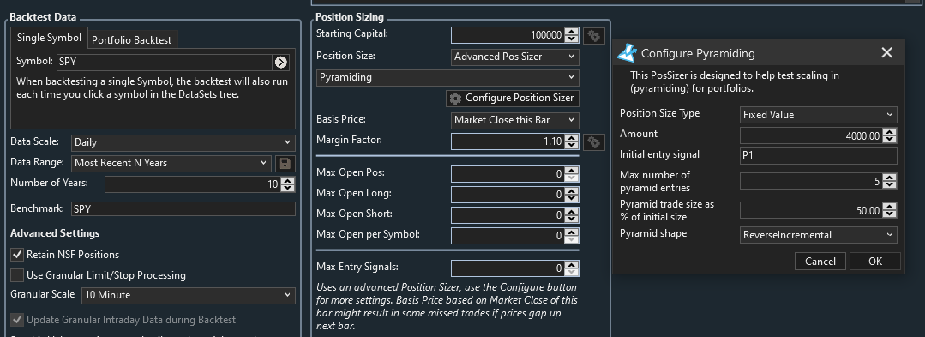The width and height of the screenshot is (925, 337).
Task: Open the Basis Price dropdown
Action: (514, 120)
